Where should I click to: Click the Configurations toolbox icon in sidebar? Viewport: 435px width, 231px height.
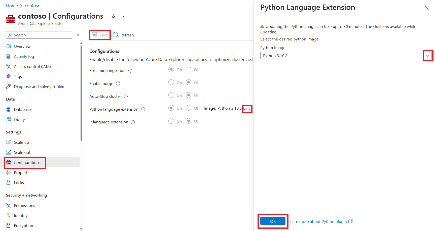(9, 162)
